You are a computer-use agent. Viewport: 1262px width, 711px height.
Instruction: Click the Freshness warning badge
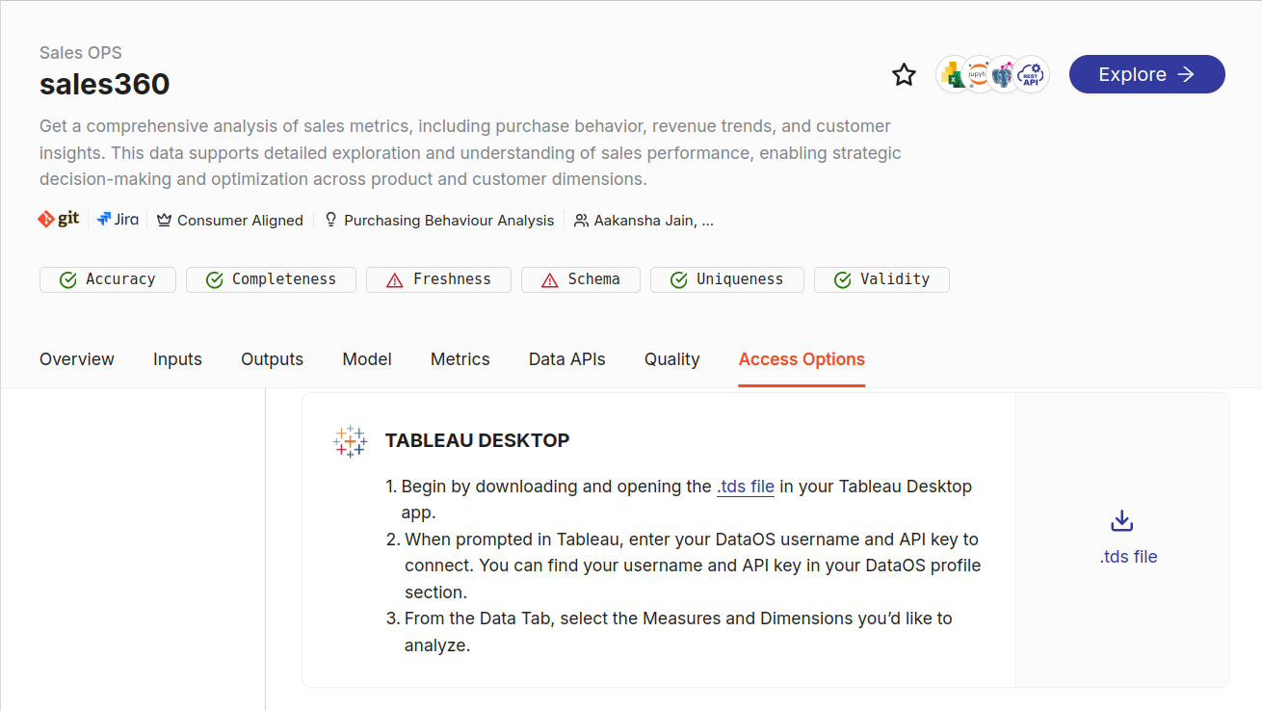(438, 279)
